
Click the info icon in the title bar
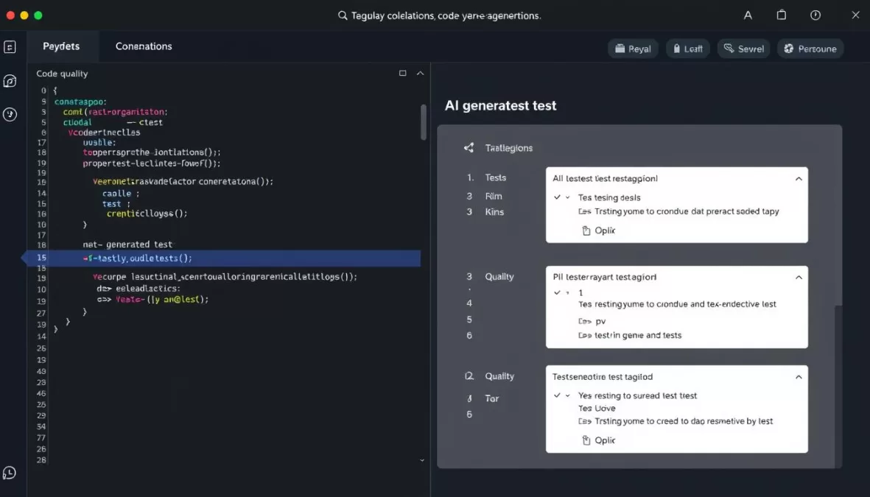tap(815, 15)
